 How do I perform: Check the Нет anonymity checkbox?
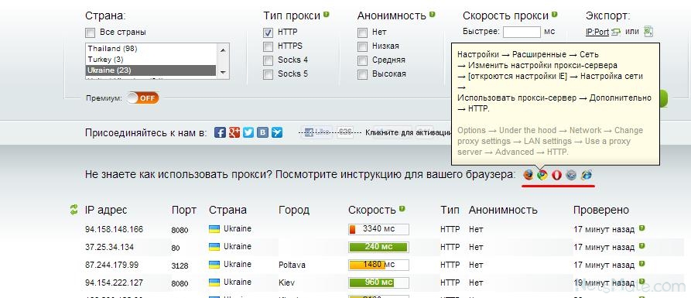pos(362,33)
